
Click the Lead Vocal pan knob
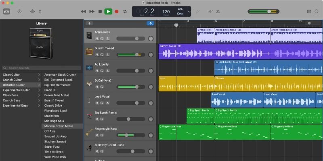(x=151, y=103)
